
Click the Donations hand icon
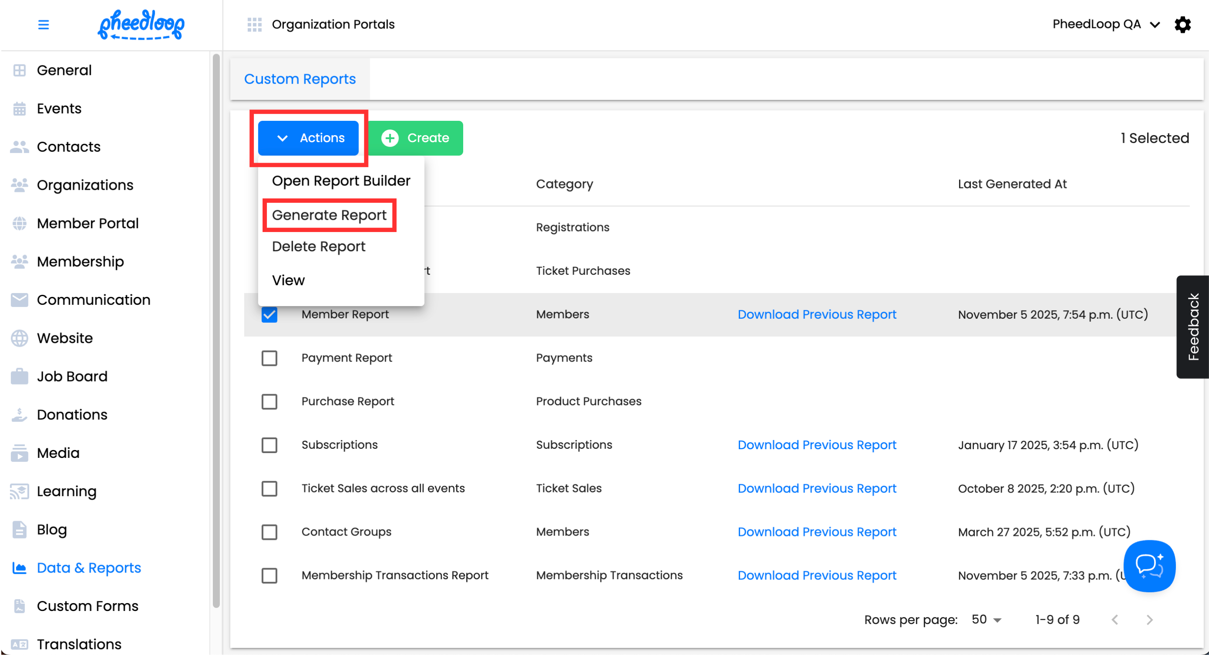pos(19,415)
